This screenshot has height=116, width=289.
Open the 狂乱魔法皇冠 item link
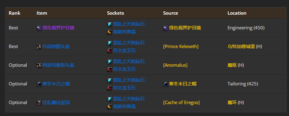pyautogui.click(x=56, y=102)
